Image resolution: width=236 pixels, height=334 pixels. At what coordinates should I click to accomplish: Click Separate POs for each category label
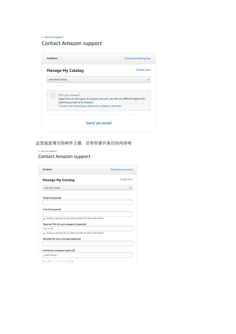(65, 224)
